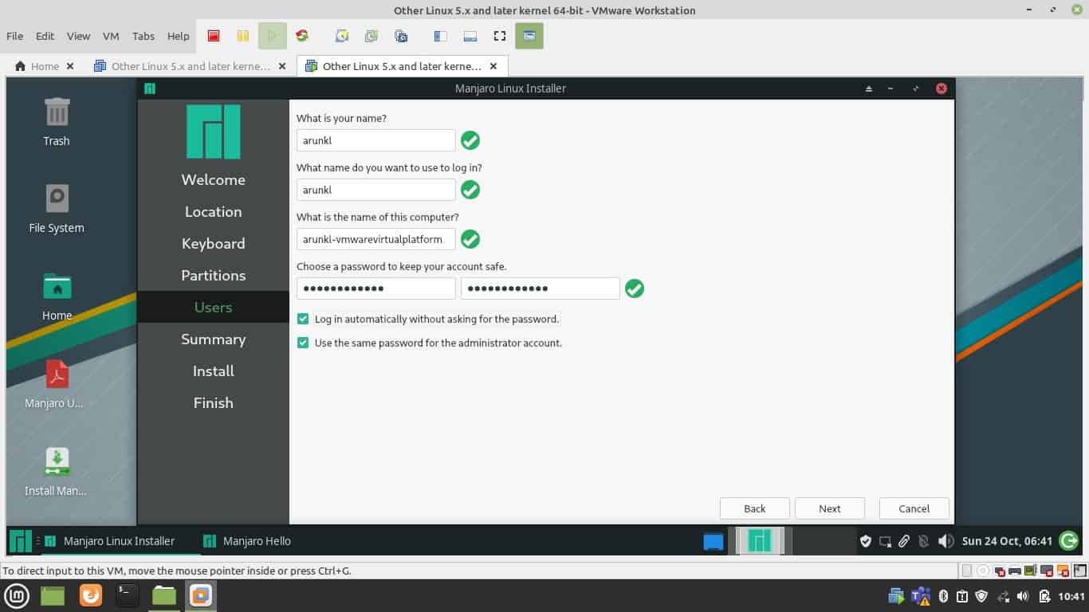1089x612 pixels.
Task: Click the Cancel button in installer
Action: 914,508
